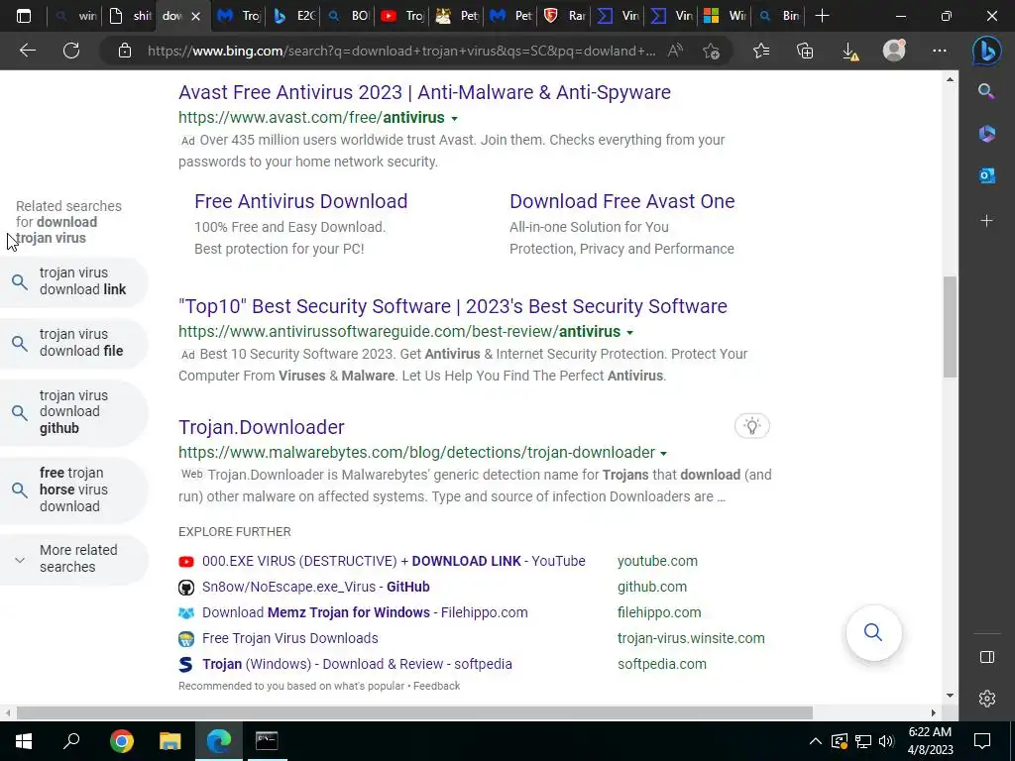Screen dimensions: 1015x761
Task: Expand More related searches
Action: pos(73,559)
